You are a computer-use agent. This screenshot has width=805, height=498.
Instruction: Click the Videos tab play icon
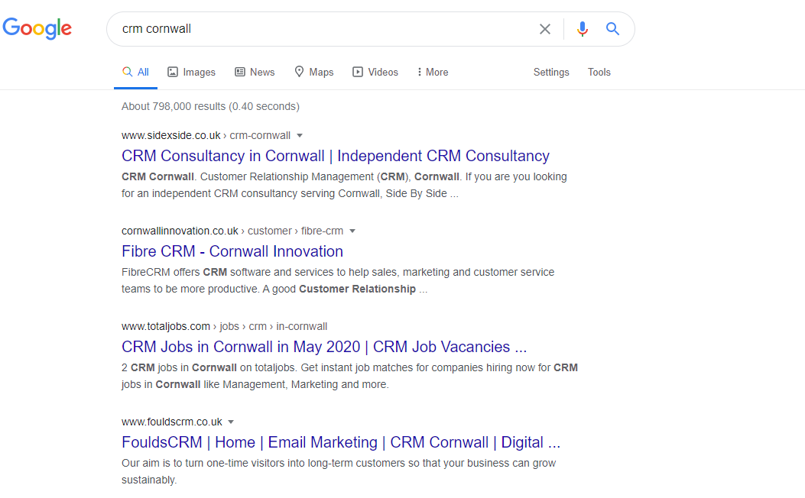pyautogui.click(x=357, y=72)
